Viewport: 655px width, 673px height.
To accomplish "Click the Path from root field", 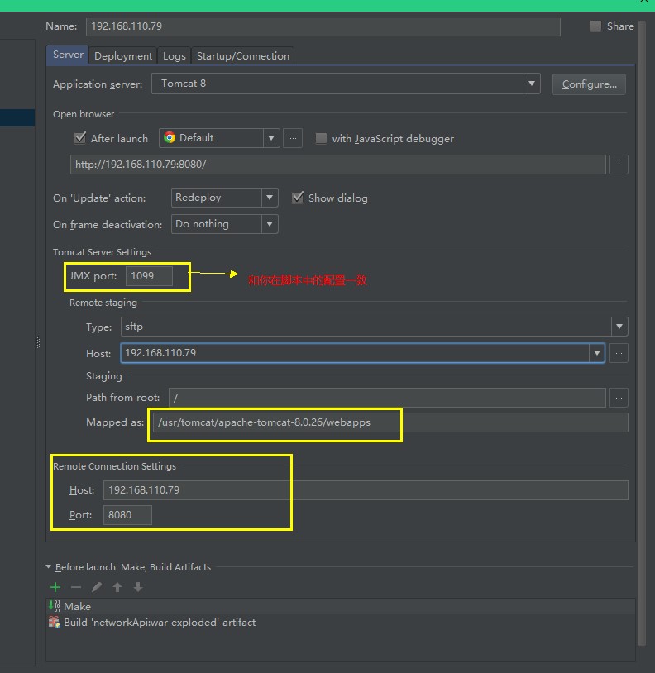I will click(x=387, y=398).
